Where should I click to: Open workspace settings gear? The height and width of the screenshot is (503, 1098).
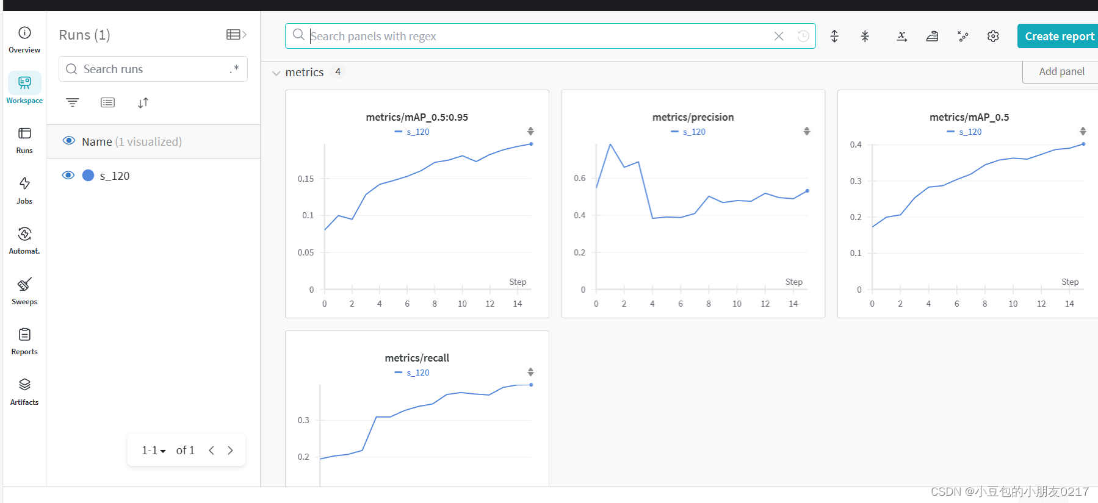pyautogui.click(x=993, y=36)
